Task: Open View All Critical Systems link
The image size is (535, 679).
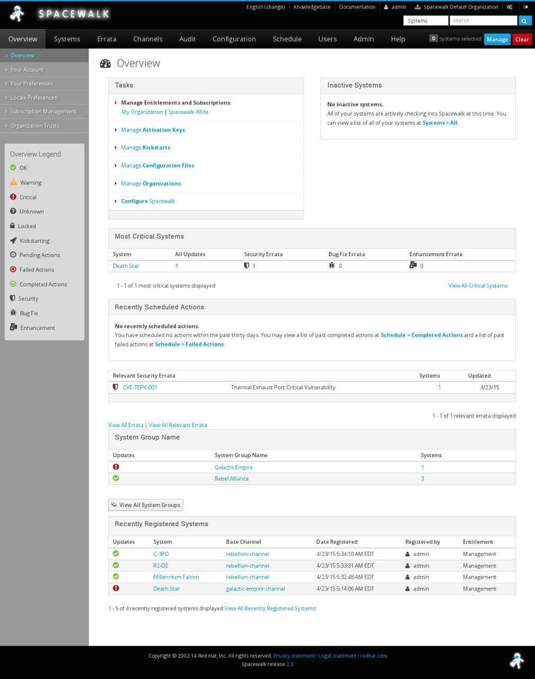Action: coord(478,285)
